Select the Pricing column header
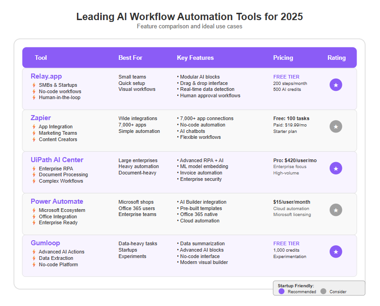The width and height of the screenshot is (380, 306). tap(283, 58)
